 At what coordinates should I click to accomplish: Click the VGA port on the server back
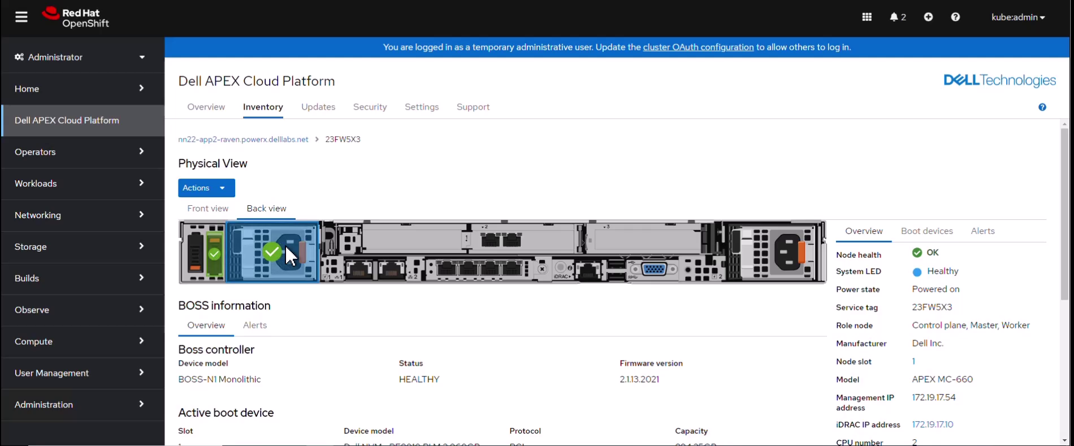653,270
